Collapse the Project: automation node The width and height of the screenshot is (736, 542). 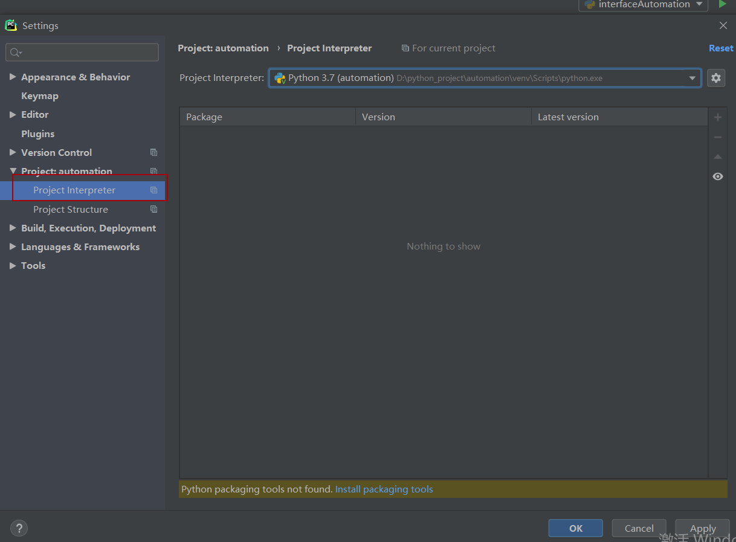(13, 171)
